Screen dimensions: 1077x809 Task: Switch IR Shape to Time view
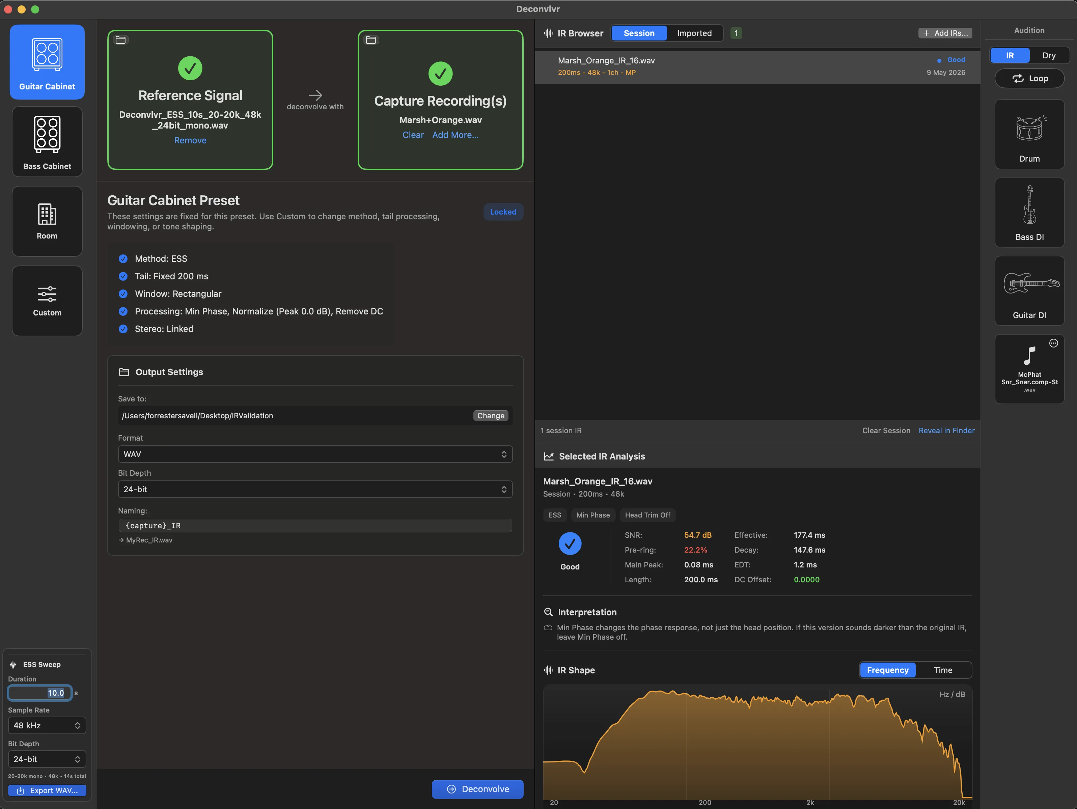(x=943, y=670)
